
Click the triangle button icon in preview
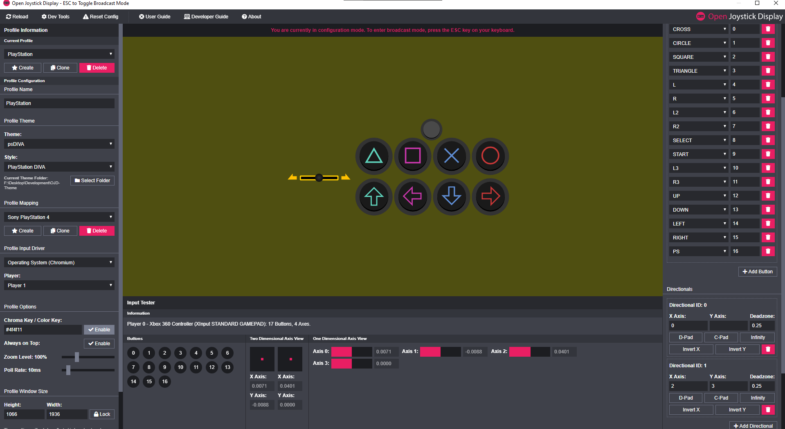[x=374, y=156]
